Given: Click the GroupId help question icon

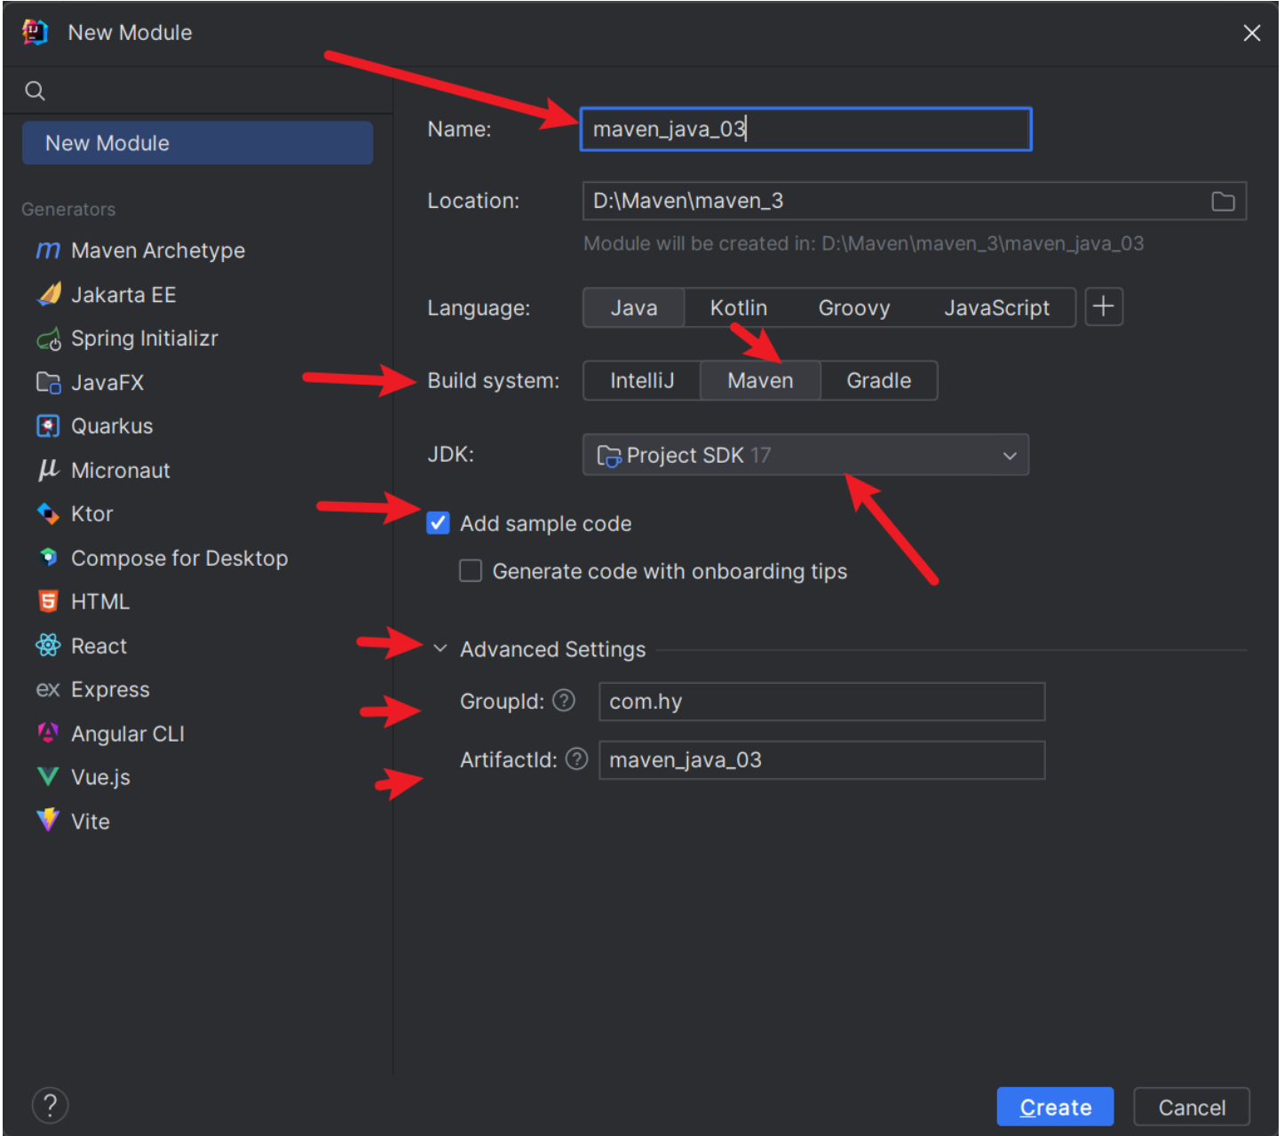Looking at the screenshot, I should click(x=564, y=701).
